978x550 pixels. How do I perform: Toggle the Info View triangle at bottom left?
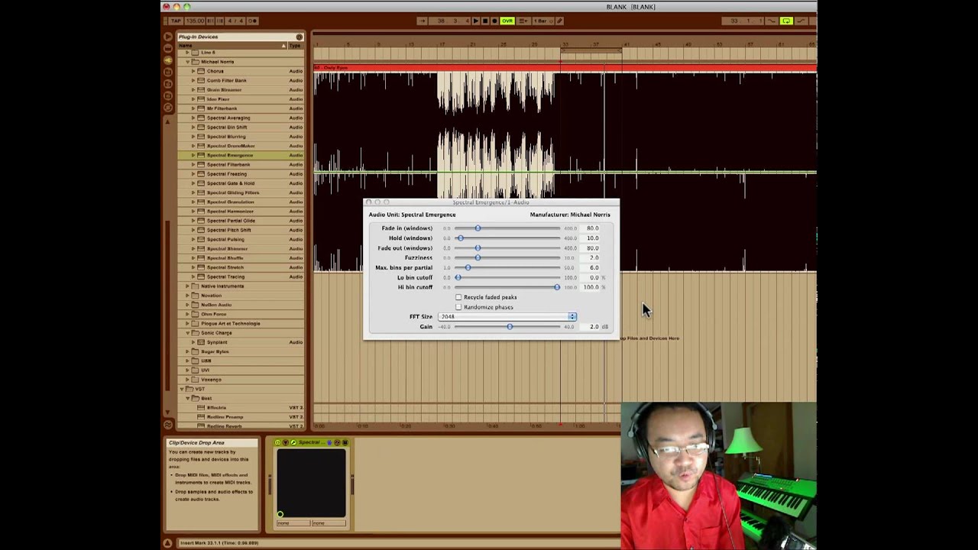tap(167, 543)
